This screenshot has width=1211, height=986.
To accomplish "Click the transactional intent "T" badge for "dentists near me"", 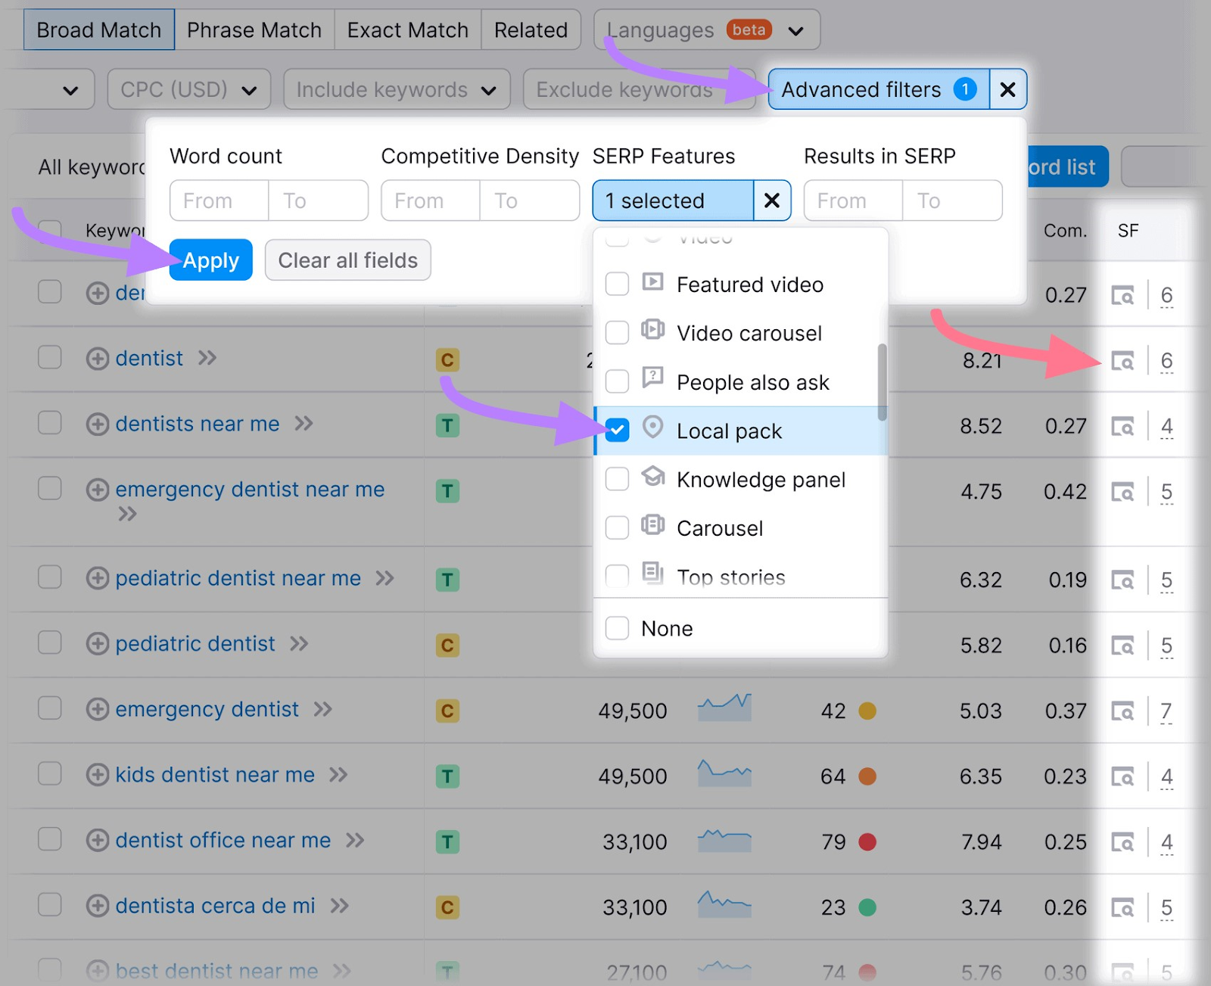I will (x=447, y=425).
